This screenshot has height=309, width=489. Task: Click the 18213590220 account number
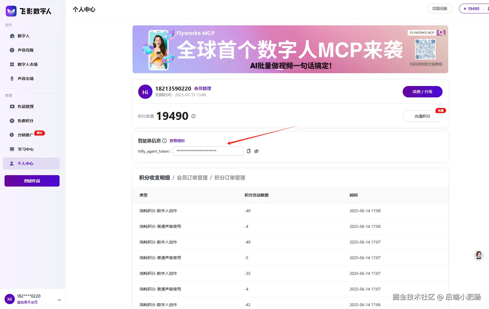173,89
